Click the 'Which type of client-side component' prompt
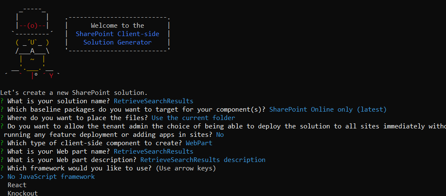 tap(95, 143)
